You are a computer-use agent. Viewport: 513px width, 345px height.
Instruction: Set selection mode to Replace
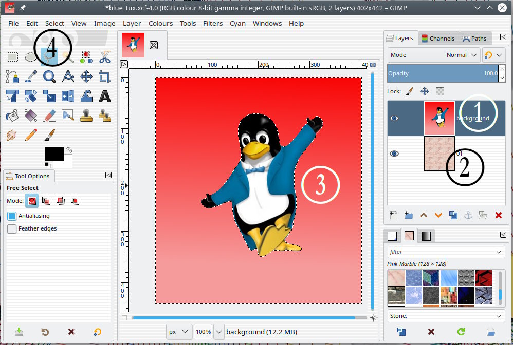pyautogui.click(x=32, y=201)
